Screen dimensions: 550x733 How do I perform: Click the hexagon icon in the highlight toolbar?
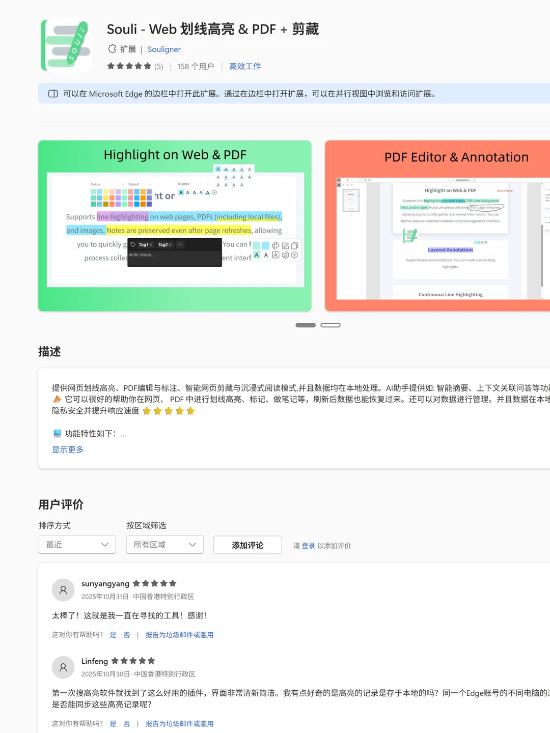tap(294, 255)
